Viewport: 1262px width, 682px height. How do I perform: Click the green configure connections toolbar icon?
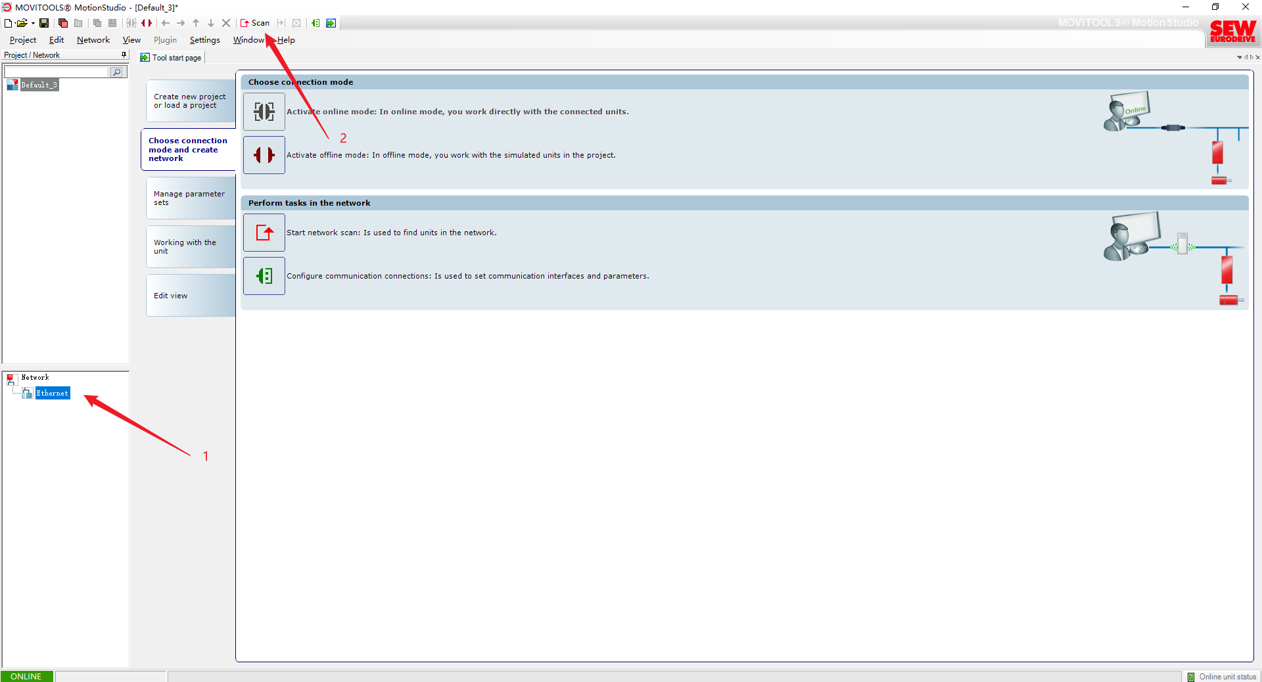pos(315,23)
